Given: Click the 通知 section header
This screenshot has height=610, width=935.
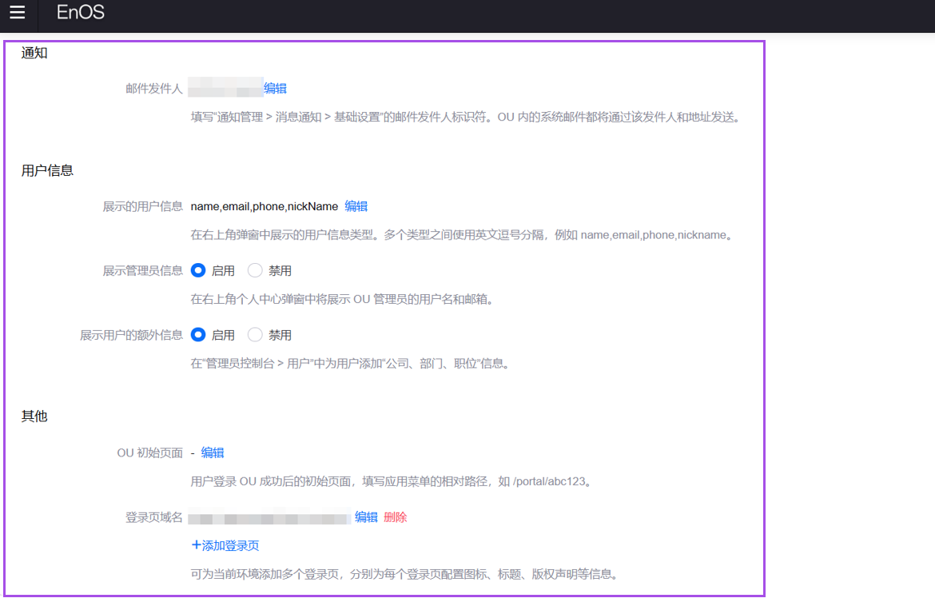Looking at the screenshot, I should [x=34, y=53].
